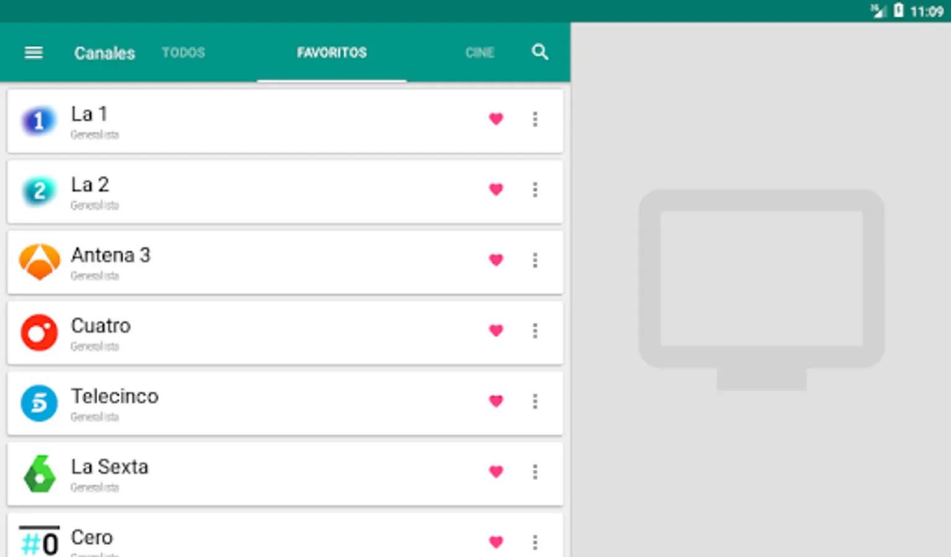Tap the 11:09 clock in status bar
Viewport: 951px width, 557px height.
[x=927, y=11]
